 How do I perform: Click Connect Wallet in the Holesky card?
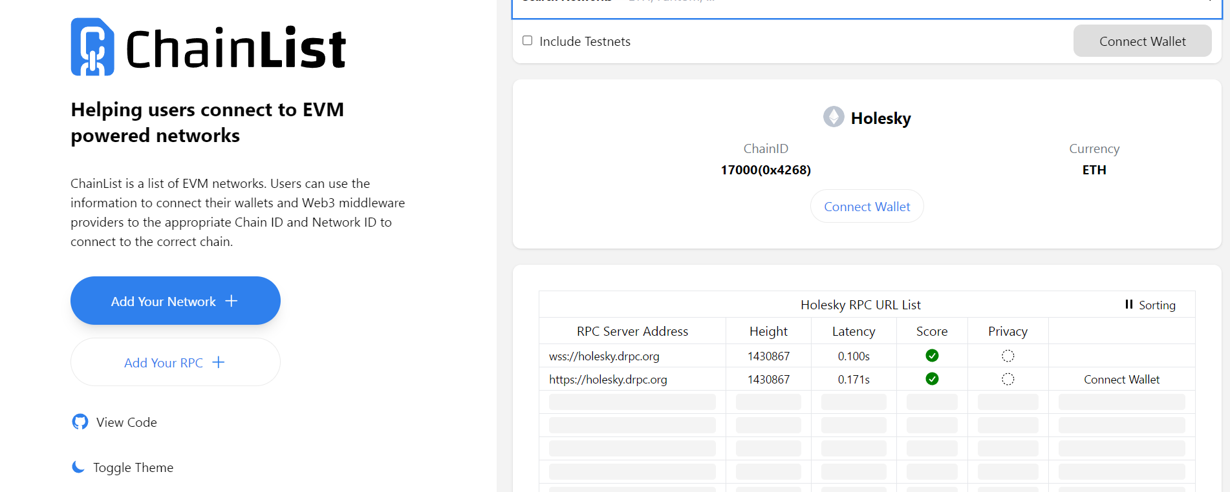pos(867,207)
